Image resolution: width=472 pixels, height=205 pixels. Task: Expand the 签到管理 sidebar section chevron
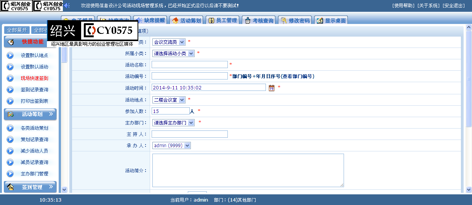(x=51, y=187)
